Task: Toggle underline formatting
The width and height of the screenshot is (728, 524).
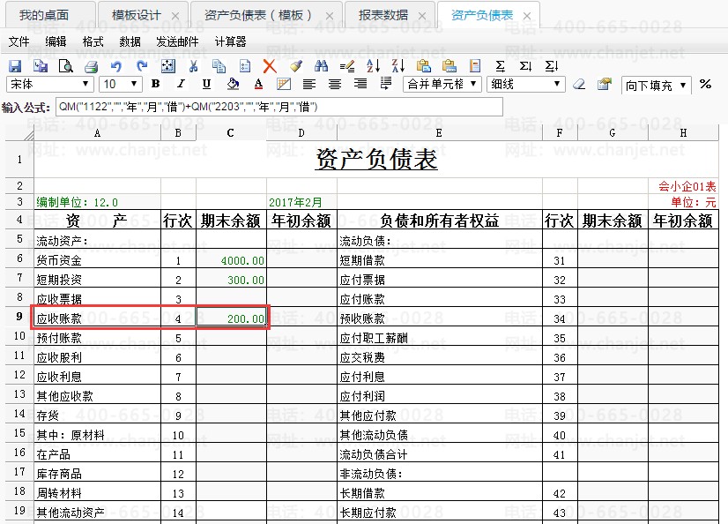Action: [x=206, y=85]
